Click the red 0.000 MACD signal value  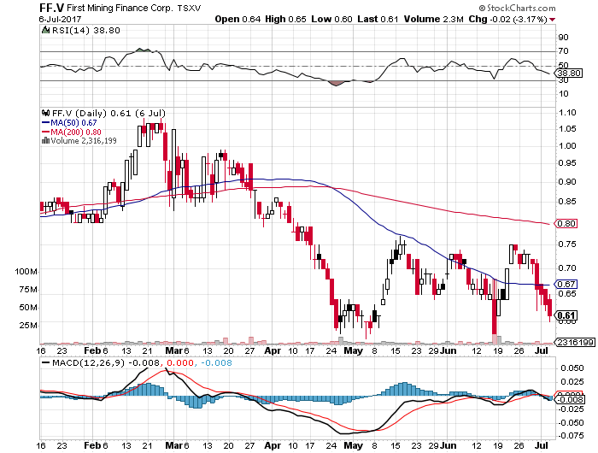point(180,362)
